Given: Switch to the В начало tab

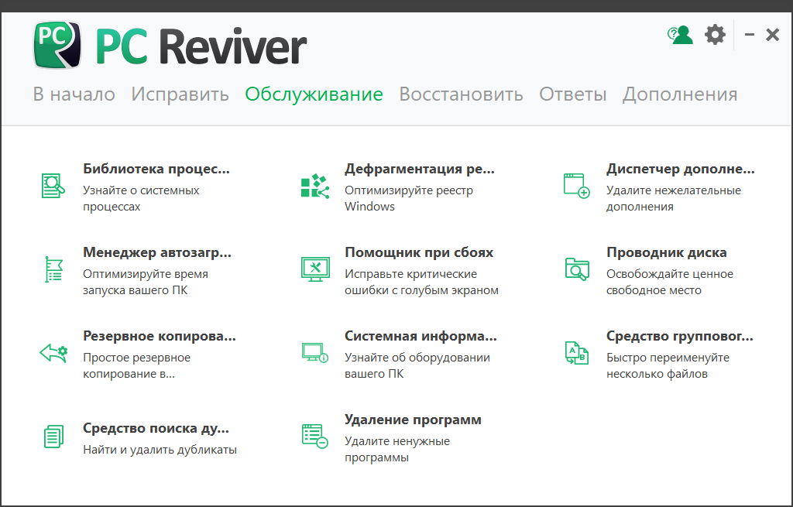Looking at the screenshot, I should pyautogui.click(x=74, y=94).
